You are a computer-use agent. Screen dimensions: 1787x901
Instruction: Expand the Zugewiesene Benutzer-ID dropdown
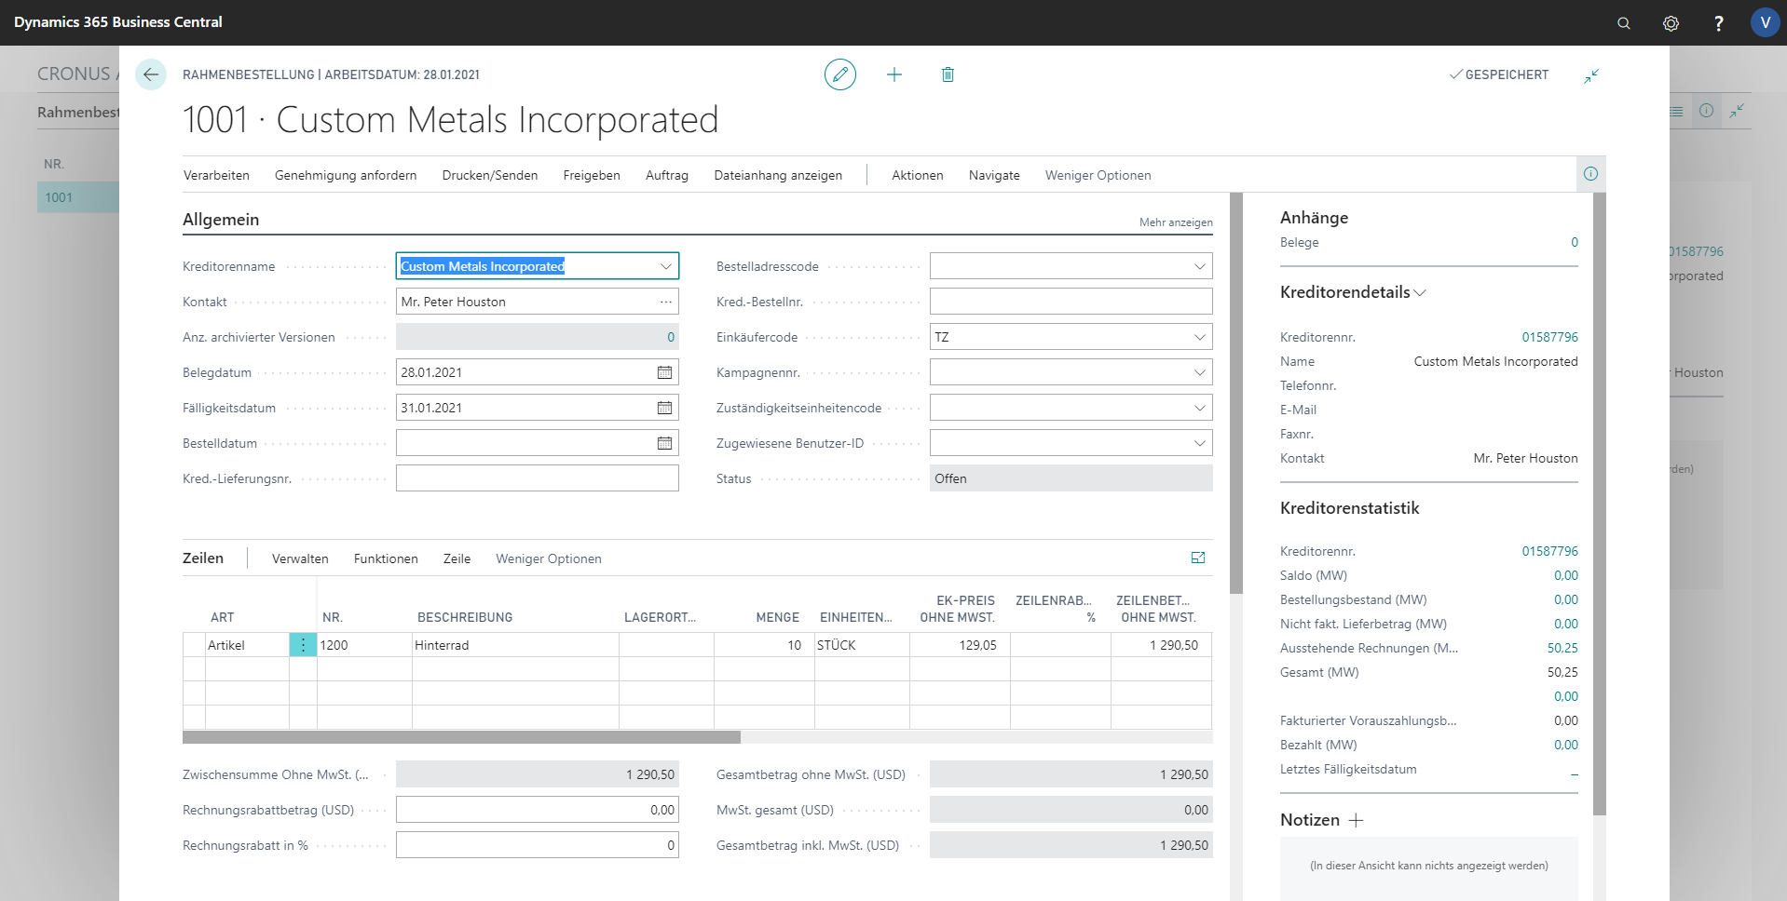tap(1199, 443)
